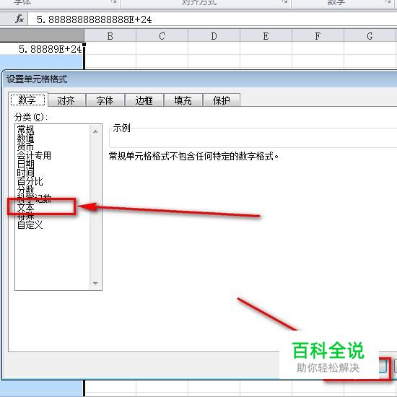
Task: Switch to the 对齐 tab
Action: tap(66, 100)
